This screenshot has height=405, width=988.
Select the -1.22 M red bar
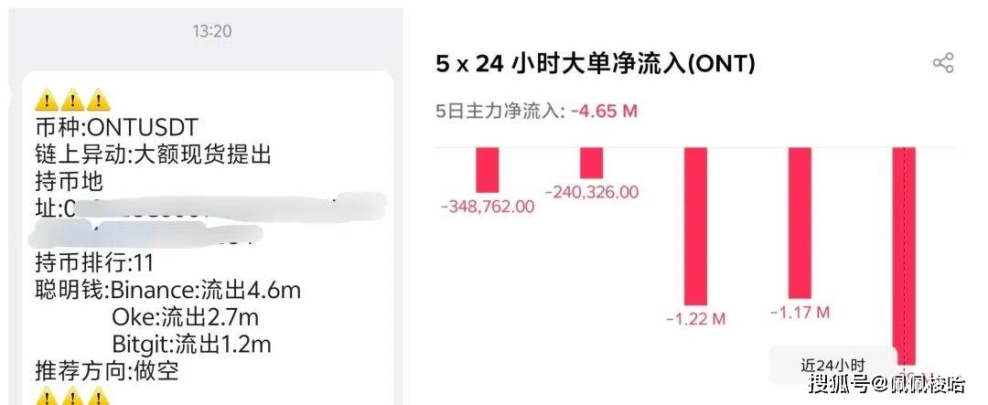coord(696,227)
